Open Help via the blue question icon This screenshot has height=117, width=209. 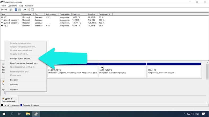click(16, 10)
